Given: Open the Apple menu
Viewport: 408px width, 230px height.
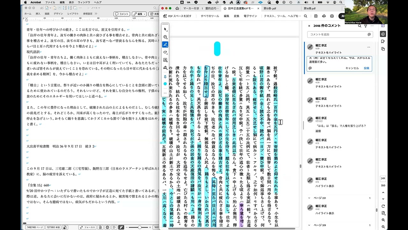Looking at the screenshot, I should [25, 2].
